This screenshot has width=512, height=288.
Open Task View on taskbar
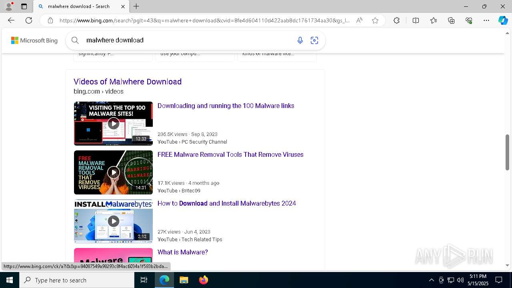point(144,280)
